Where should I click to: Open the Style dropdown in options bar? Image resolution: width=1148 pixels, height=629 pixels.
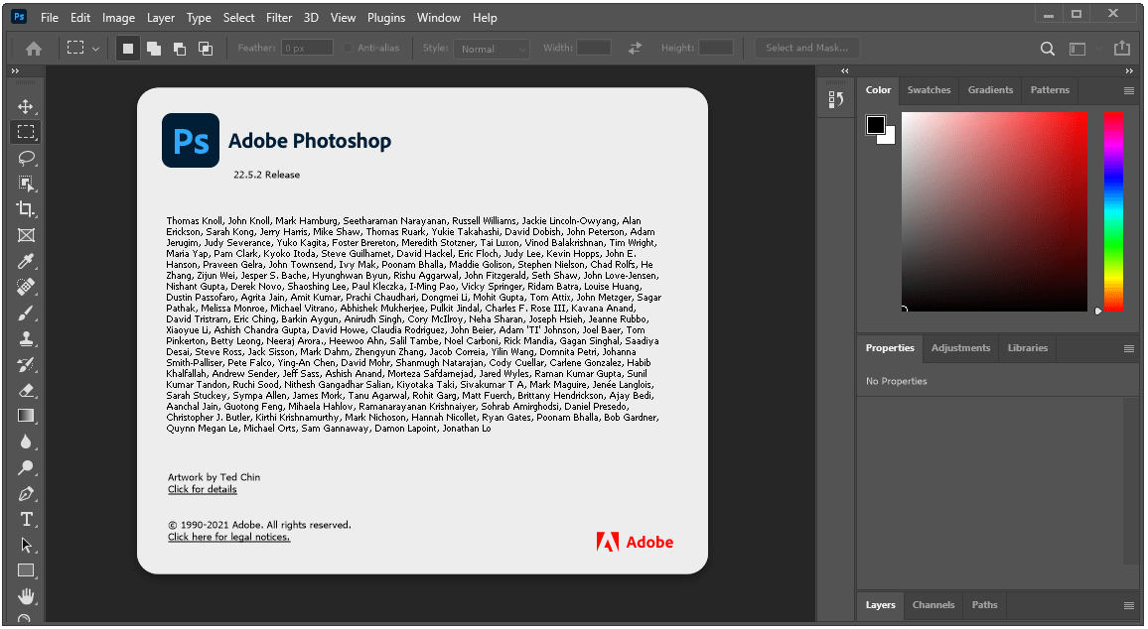click(492, 48)
